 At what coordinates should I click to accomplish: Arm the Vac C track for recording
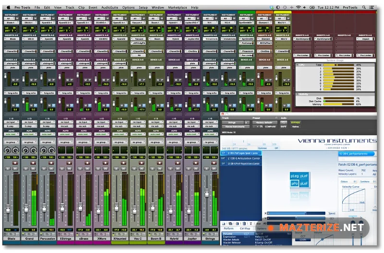[142, 163]
